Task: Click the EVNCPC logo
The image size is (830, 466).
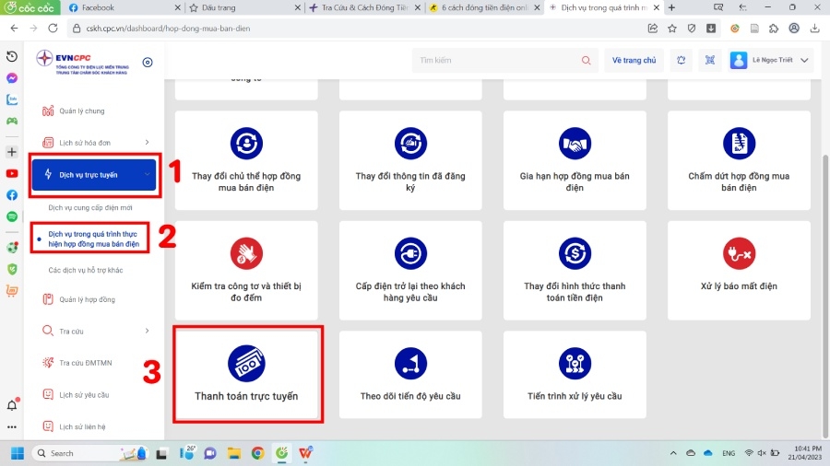Action: [x=83, y=62]
